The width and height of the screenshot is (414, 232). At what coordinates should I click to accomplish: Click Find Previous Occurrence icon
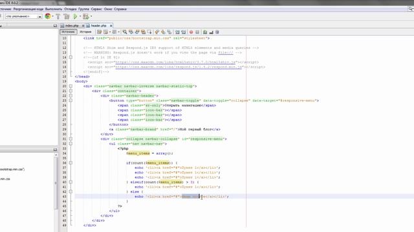tap(131, 32)
